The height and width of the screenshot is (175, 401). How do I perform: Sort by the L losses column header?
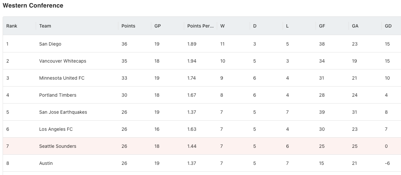coord(299,26)
